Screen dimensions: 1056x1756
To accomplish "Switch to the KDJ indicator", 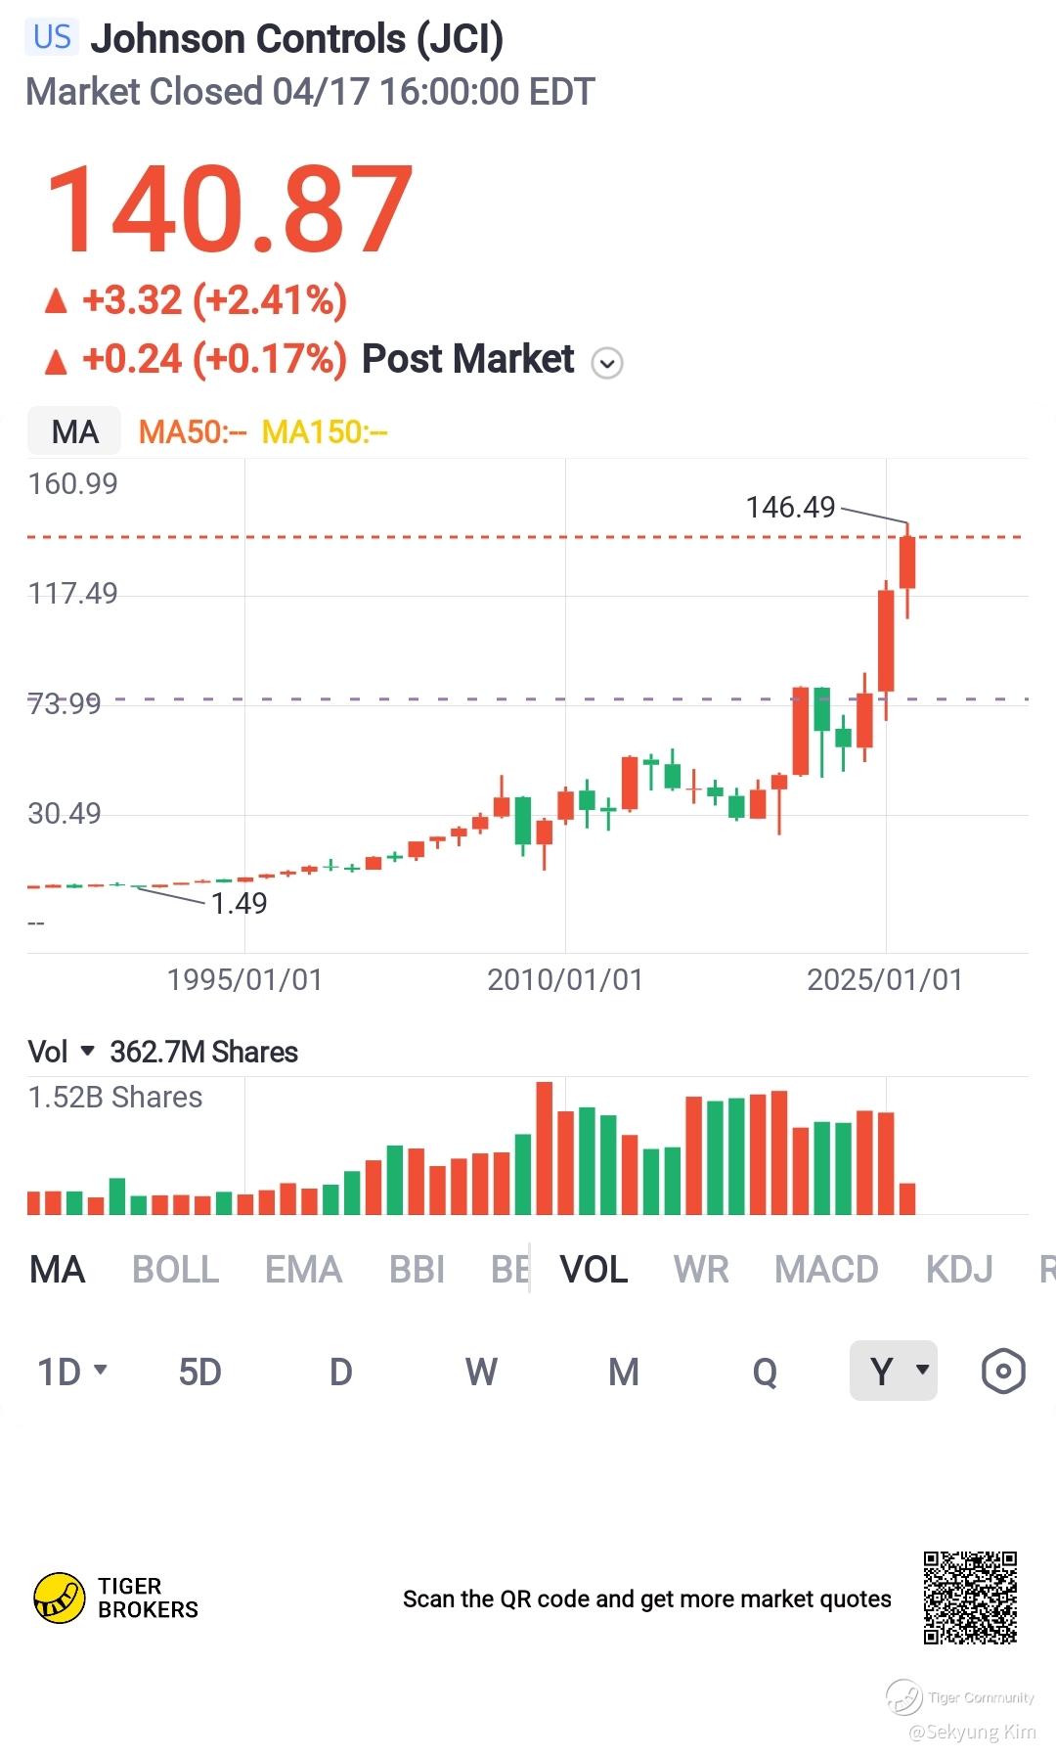I will click(x=958, y=1270).
